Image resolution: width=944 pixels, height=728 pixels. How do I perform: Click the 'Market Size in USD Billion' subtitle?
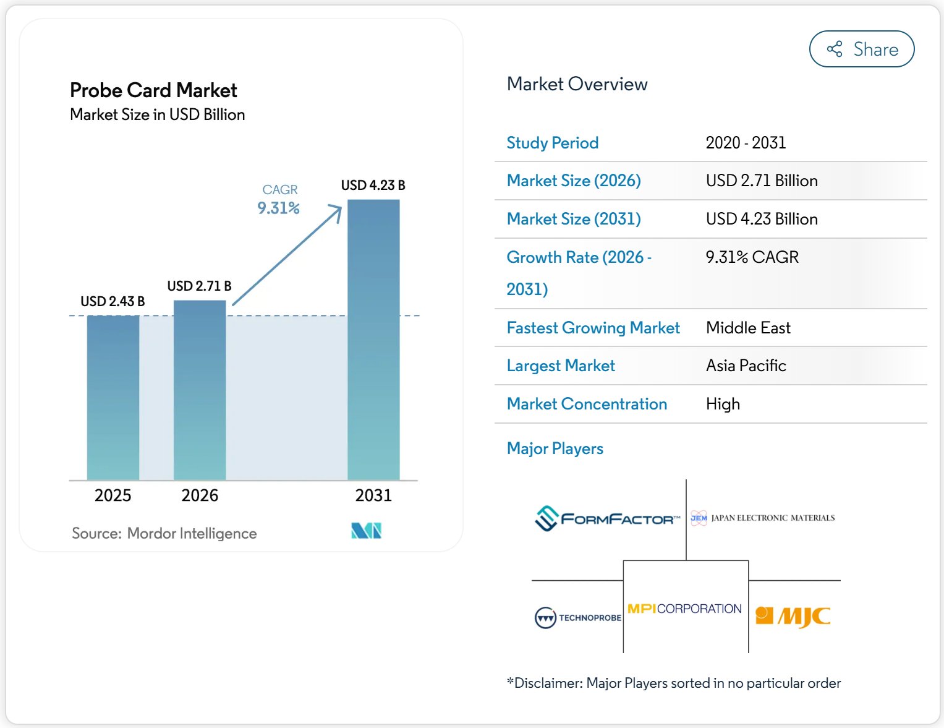click(157, 114)
